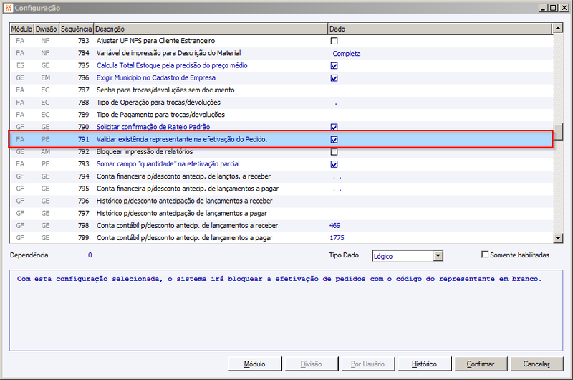Image resolution: width=573 pixels, height=380 pixels.
Task: Select row Variável de impressão para Descrição do Material
Action: point(281,53)
